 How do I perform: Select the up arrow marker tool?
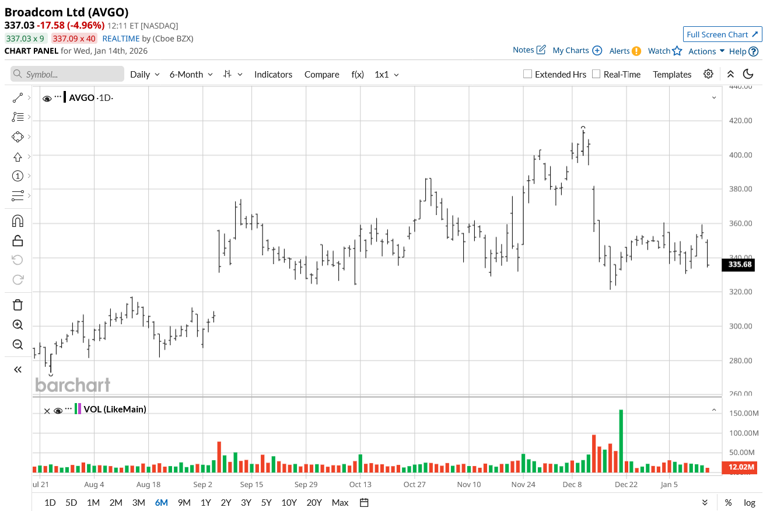(x=17, y=156)
